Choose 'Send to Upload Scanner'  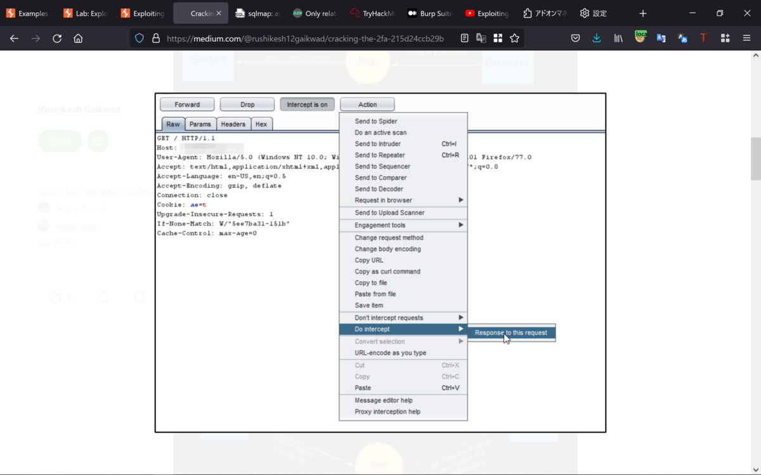pyautogui.click(x=403, y=213)
